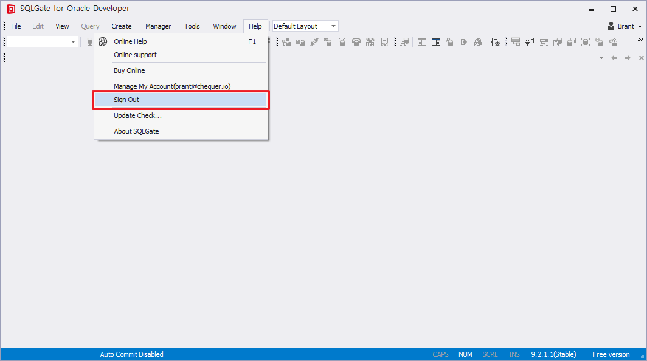The width and height of the screenshot is (647, 361).
Task: Click the telephone icon in toolbar
Action: click(356, 42)
